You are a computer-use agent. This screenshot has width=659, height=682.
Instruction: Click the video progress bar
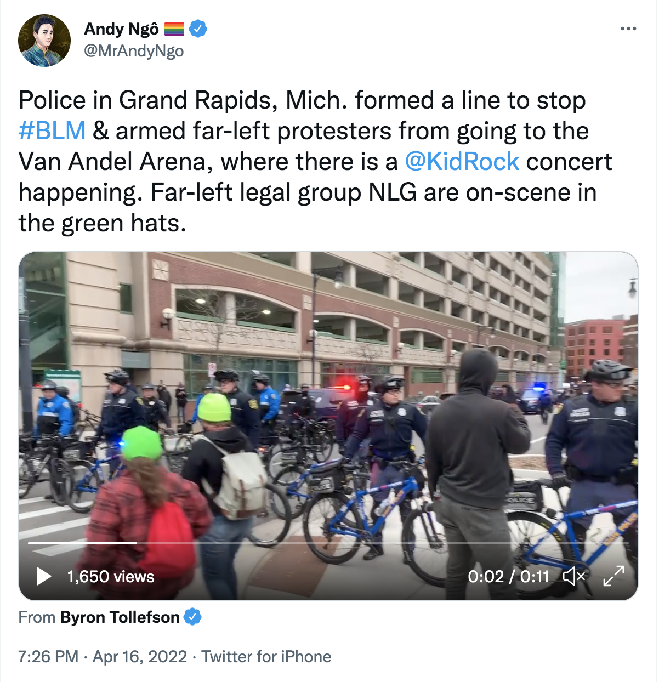click(x=328, y=543)
